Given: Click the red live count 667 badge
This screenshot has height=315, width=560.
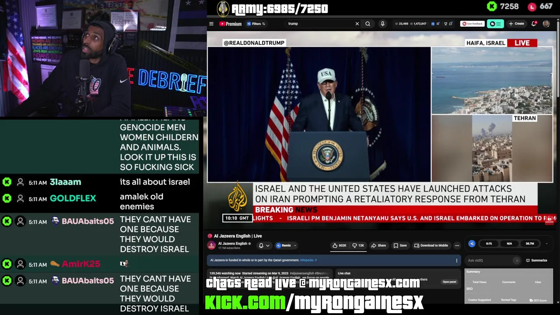Looking at the screenshot, I should click(540, 7).
